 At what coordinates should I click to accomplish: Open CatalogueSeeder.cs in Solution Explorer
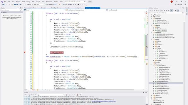click(x=162, y=31)
